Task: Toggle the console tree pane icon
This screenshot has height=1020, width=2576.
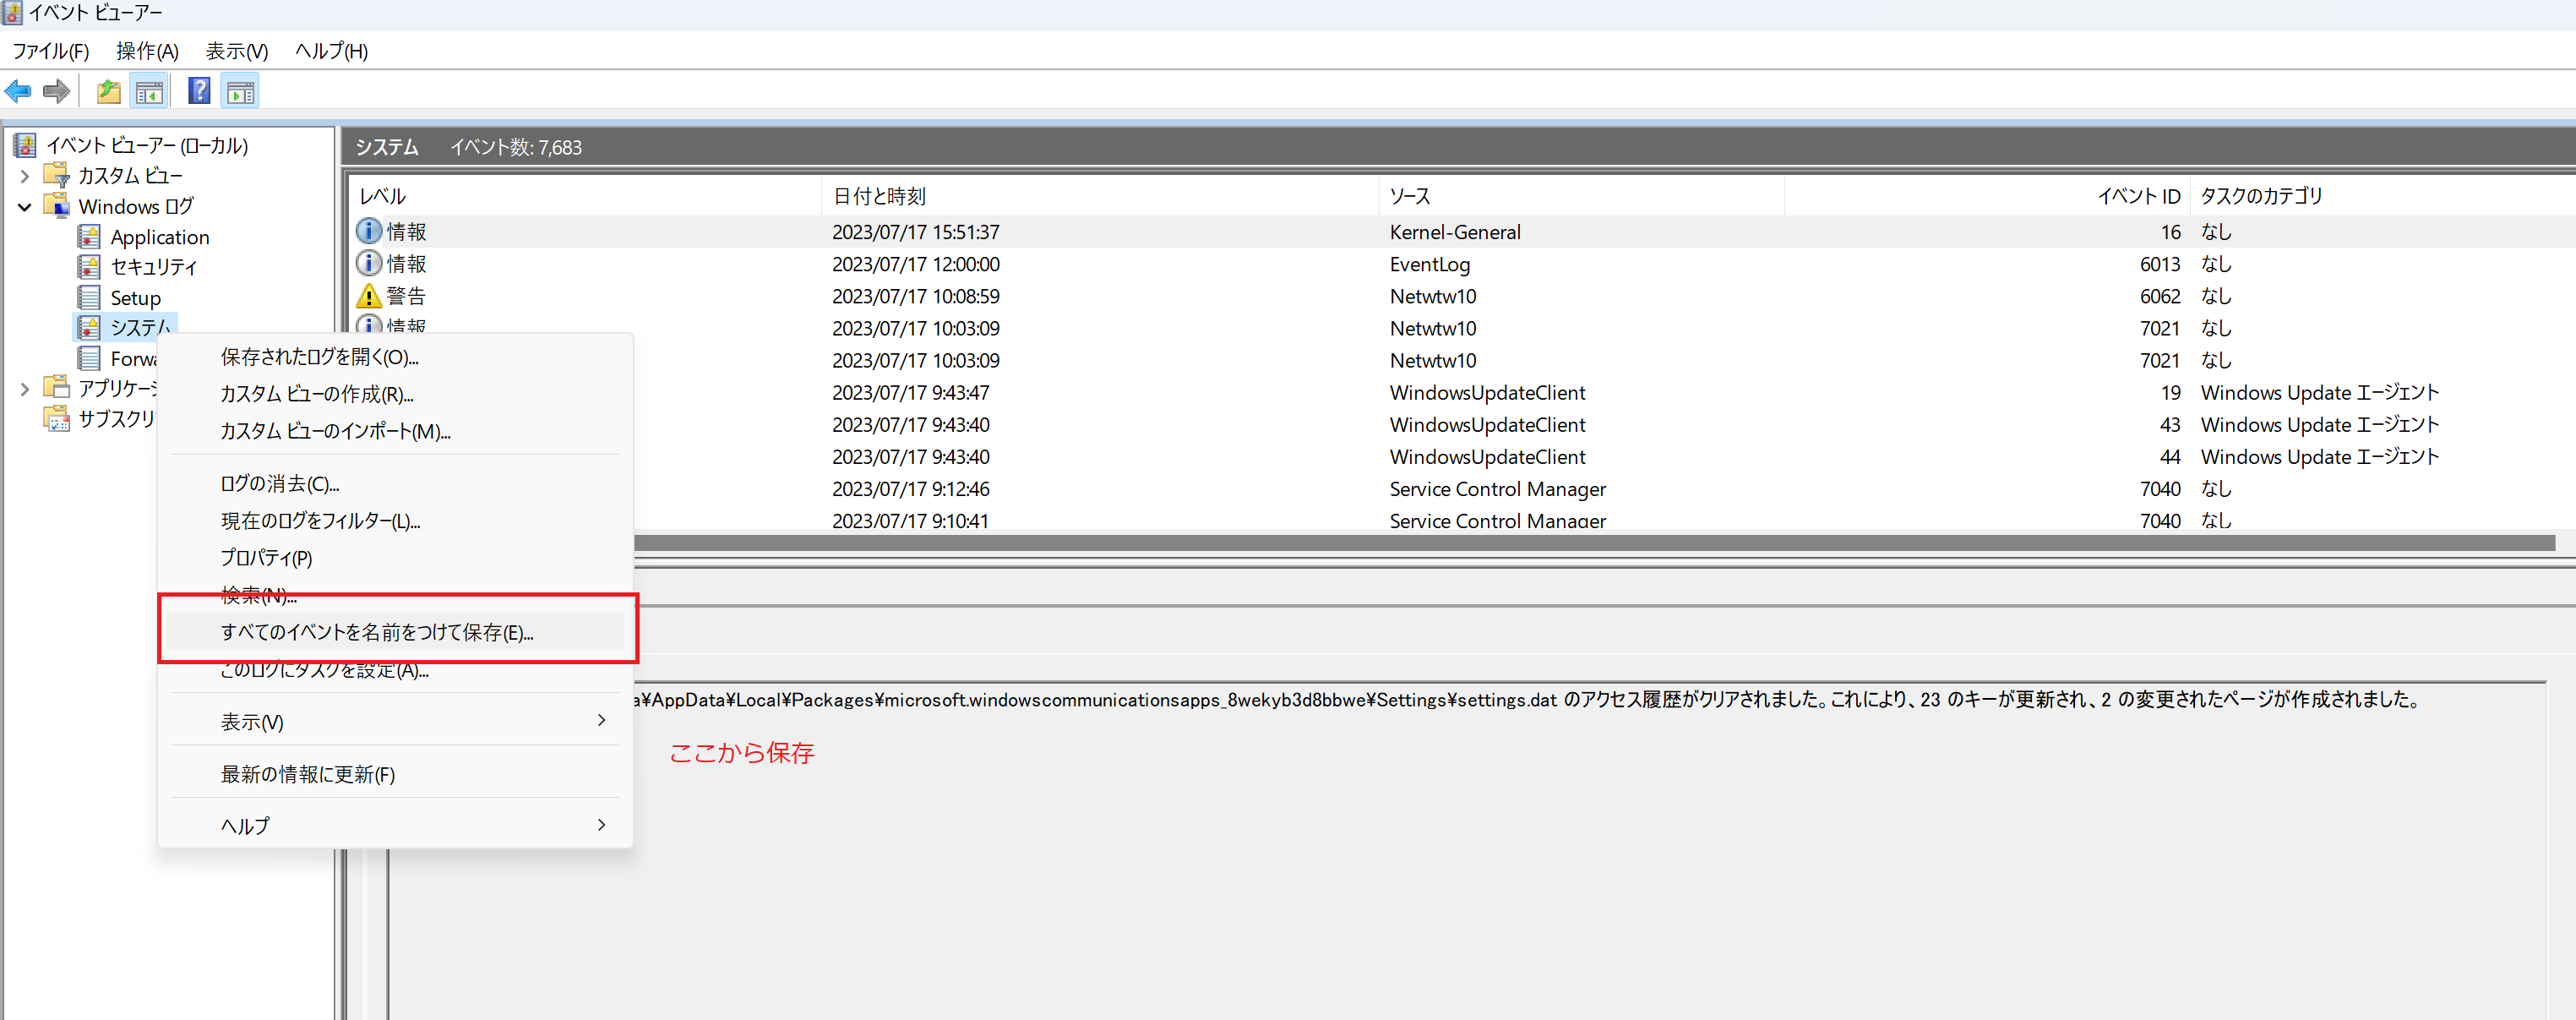Action: (150, 92)
